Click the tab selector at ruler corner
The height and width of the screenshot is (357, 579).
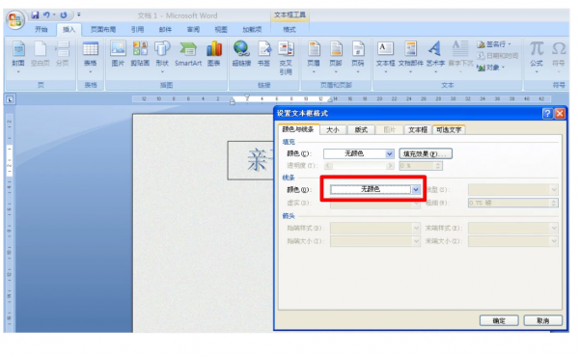[x=10, y=99]
